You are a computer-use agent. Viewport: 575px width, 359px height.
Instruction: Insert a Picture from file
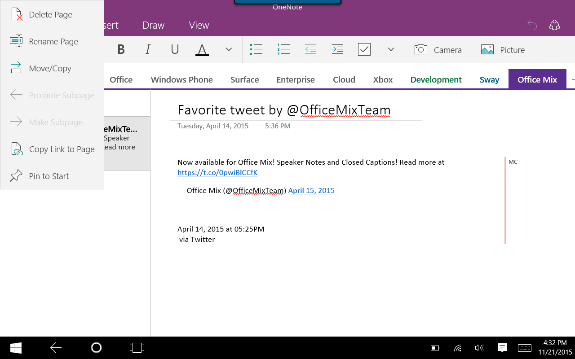coord(503,50)
